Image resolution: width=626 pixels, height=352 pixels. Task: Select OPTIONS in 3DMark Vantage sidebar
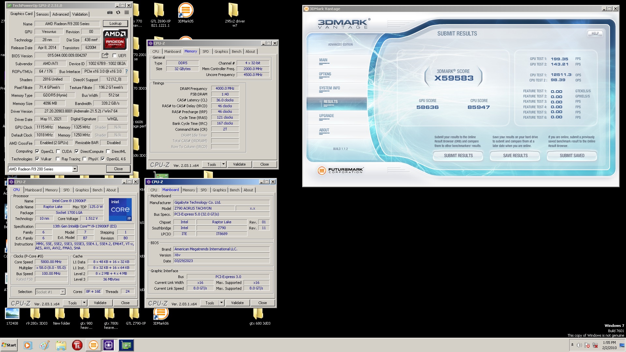tap(325, 74)
